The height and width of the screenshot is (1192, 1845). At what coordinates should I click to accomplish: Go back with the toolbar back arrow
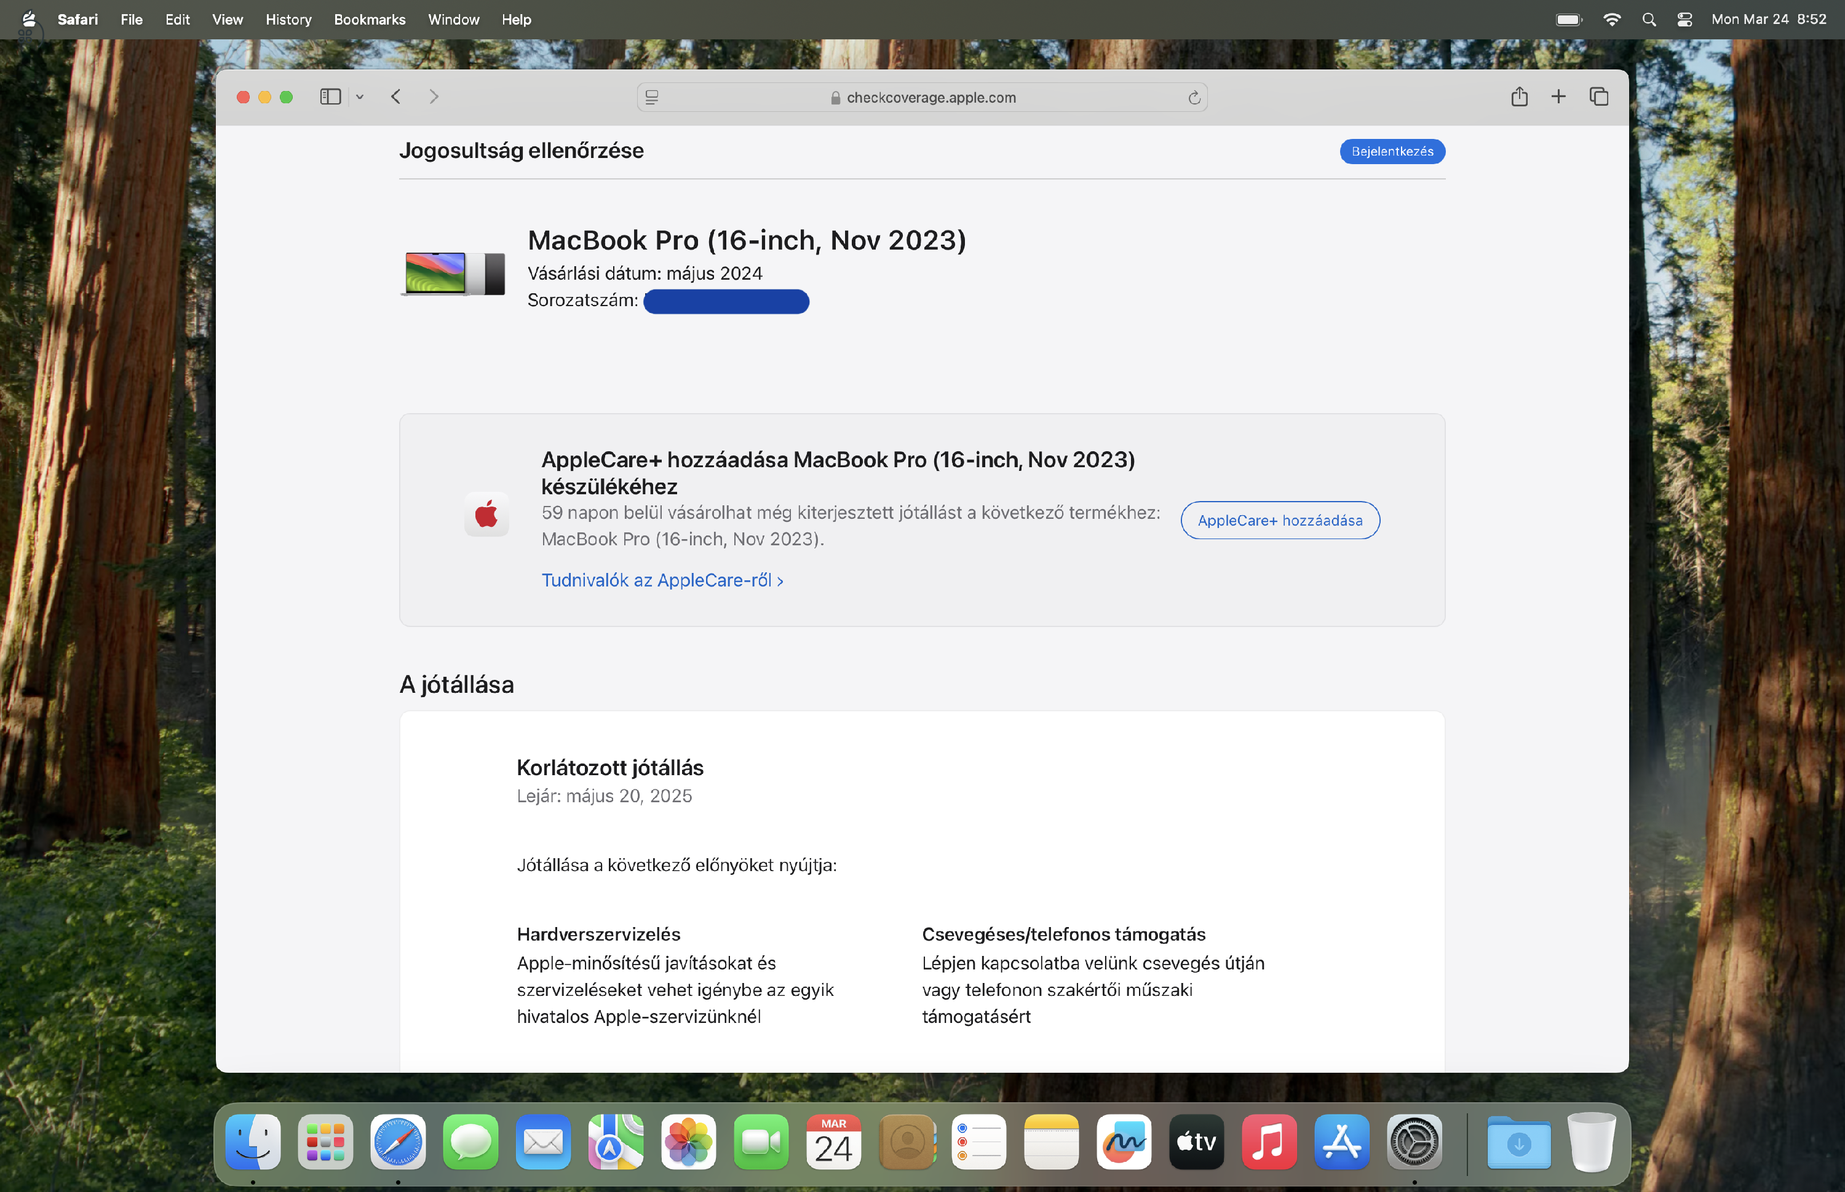(395, 97)
